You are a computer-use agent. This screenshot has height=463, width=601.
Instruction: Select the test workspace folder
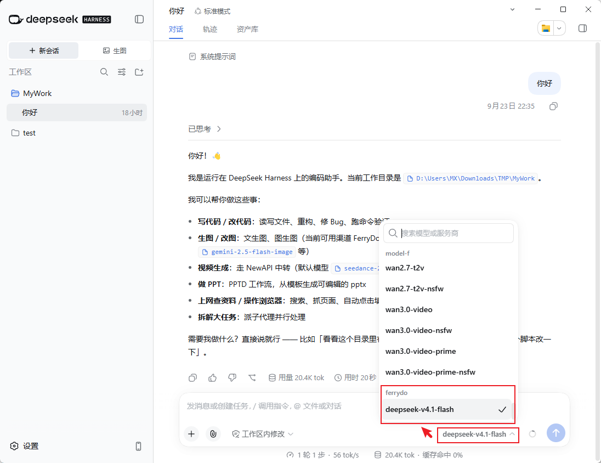pyautogui.click(x=24, y=133)
